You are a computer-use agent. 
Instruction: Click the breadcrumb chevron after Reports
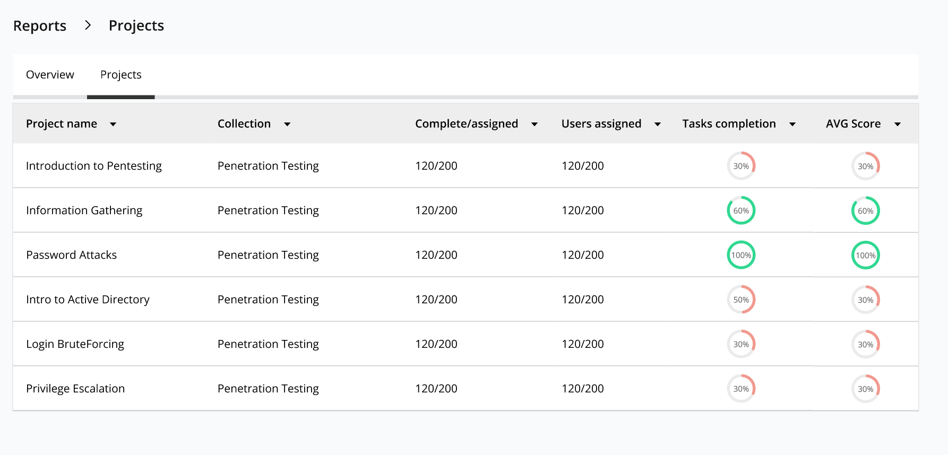(x=88, y=25)
